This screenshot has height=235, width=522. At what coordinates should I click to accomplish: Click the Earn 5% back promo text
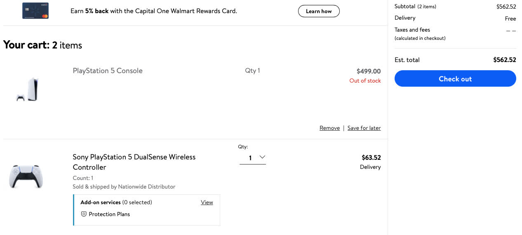[154, 11]
